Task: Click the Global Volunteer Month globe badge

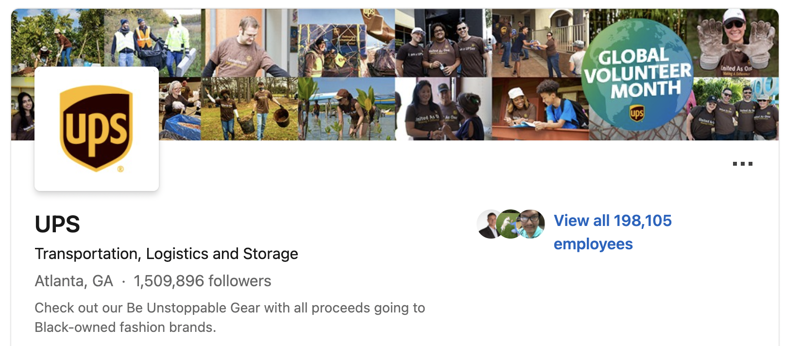Action: [x=638, y=75]
